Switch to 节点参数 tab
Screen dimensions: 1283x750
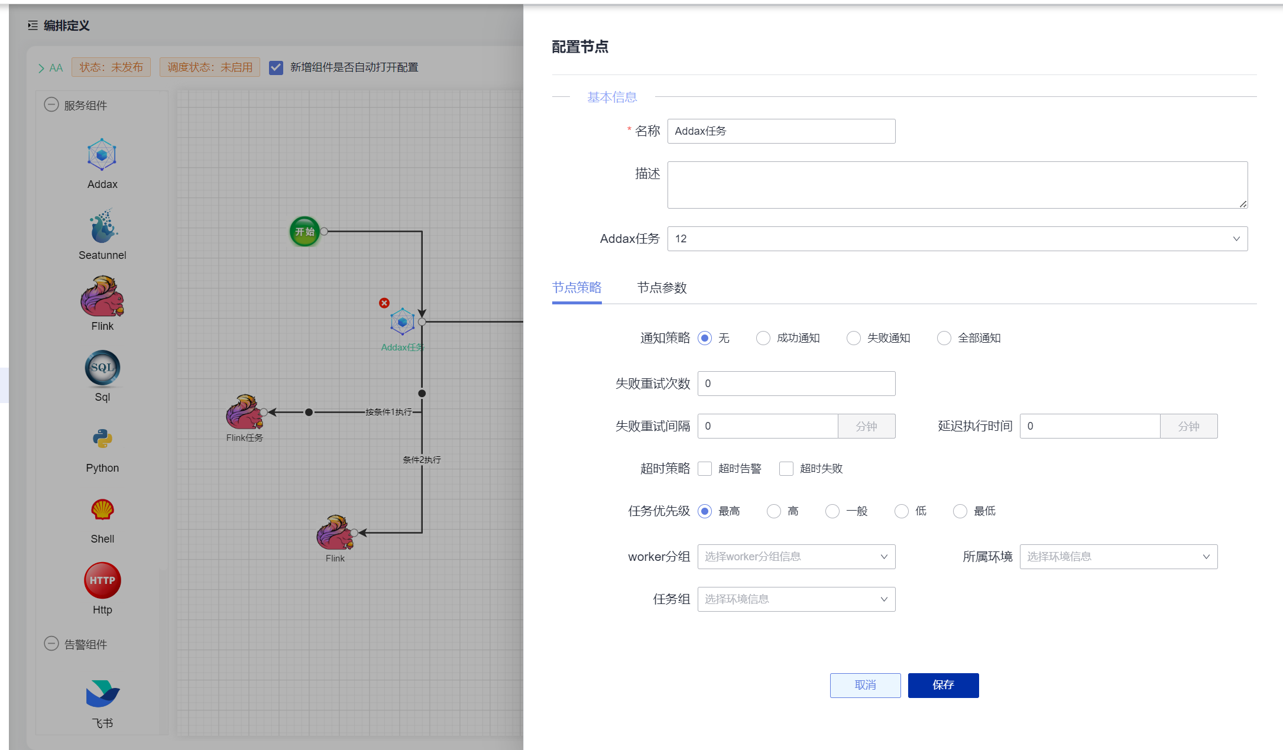point(662,288)
